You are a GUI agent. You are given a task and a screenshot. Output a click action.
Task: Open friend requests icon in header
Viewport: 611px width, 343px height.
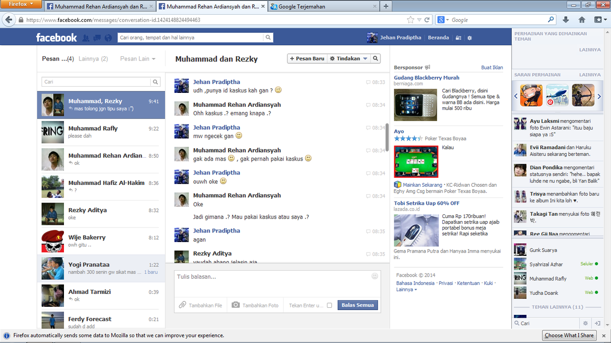(x=86, y=38)
